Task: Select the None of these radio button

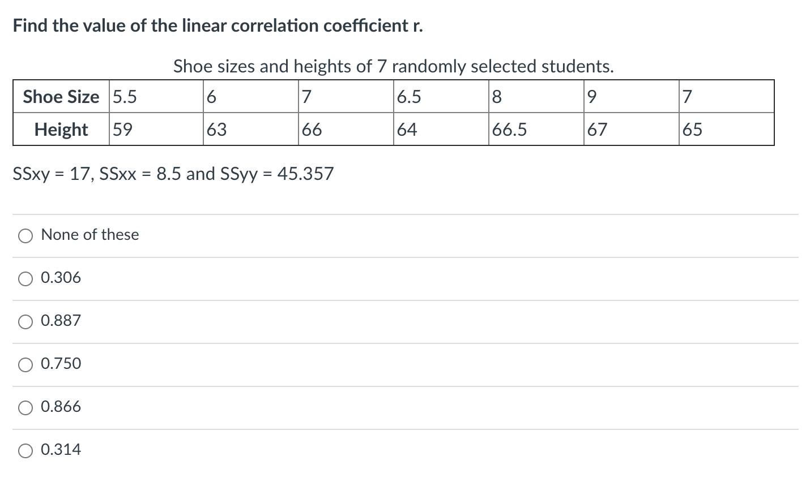Action: 25,235
